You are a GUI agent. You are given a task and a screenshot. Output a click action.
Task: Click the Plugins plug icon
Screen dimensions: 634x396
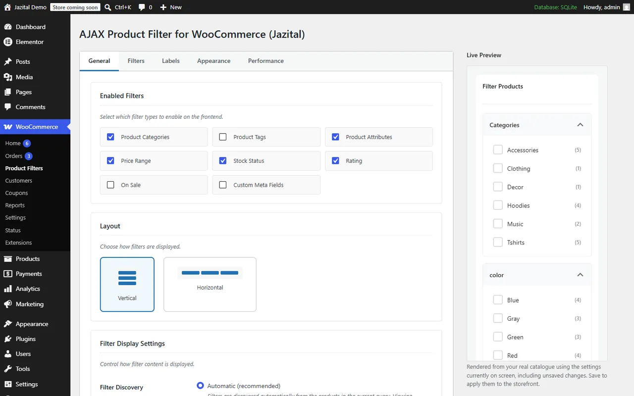click(x=8, y=339)
